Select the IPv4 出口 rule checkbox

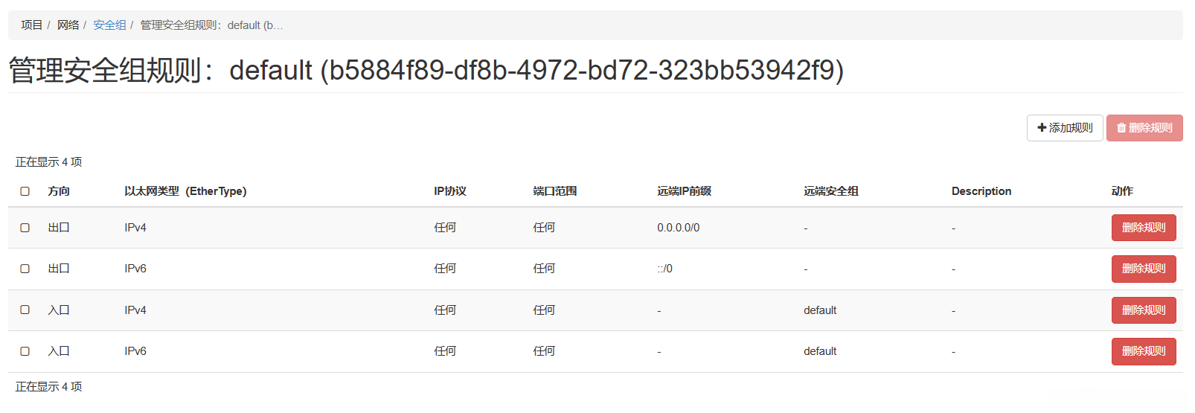[x=25, y=228]
